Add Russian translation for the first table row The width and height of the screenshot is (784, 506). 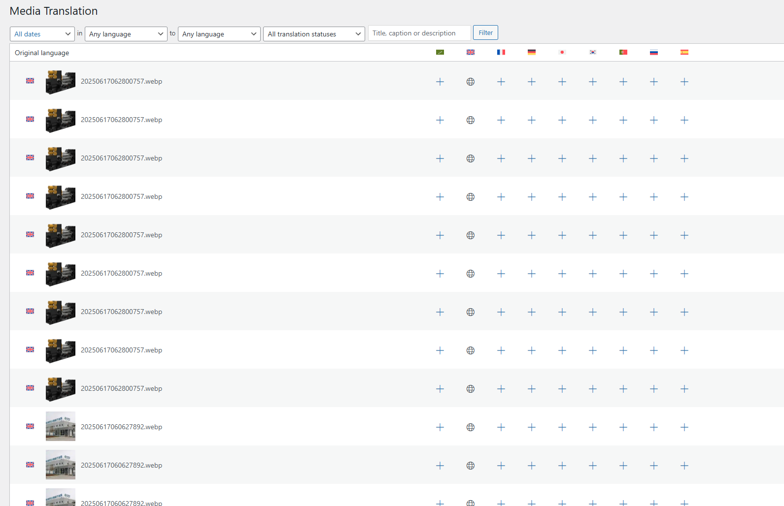tap(654, 82)
